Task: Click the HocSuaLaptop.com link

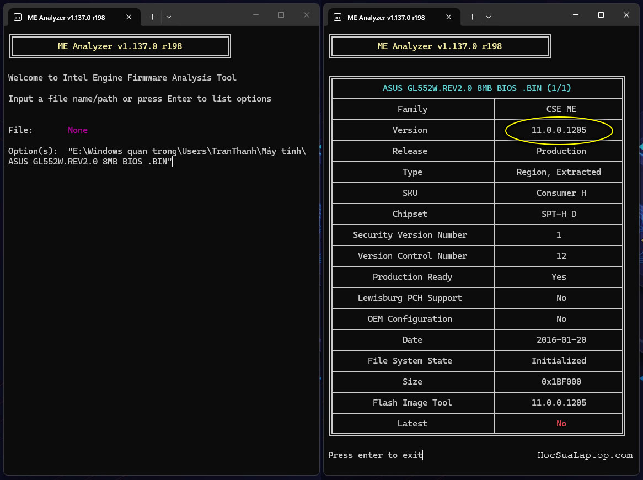Action: click(x=585, y=455)
